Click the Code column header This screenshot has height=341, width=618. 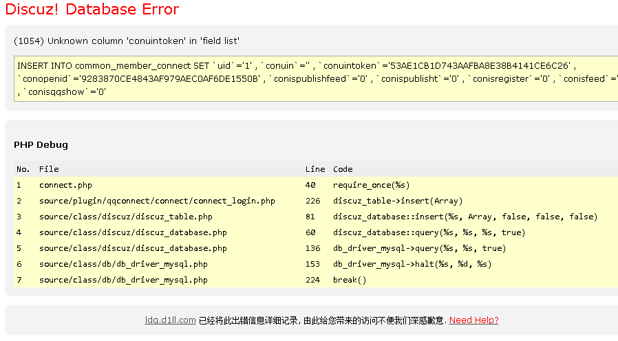(x=343, y=169)
